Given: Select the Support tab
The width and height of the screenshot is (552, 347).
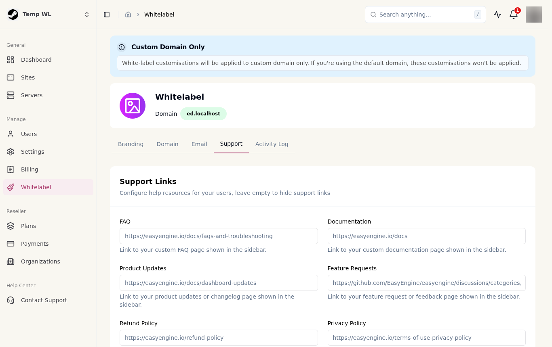Looking at the screenshot, I should [231, 144].
